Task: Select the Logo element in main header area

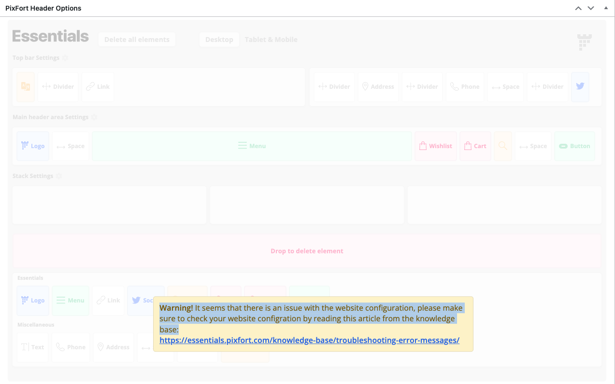Action: [x=33, y=146]
